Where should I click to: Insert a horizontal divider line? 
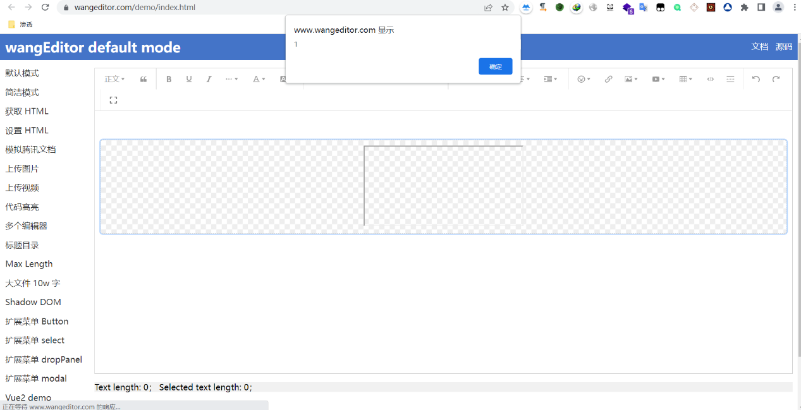(731, 79)
